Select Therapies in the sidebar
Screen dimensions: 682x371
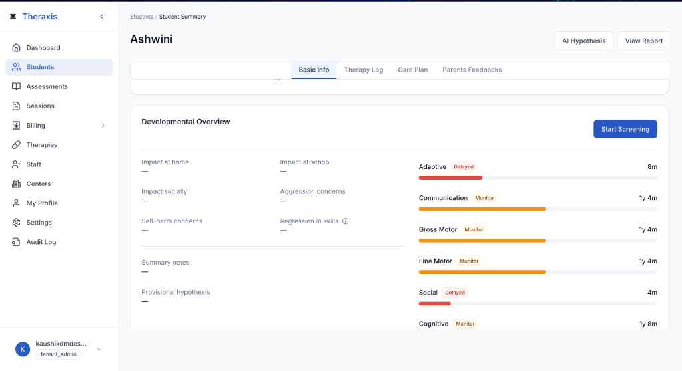tap(59, 145)
